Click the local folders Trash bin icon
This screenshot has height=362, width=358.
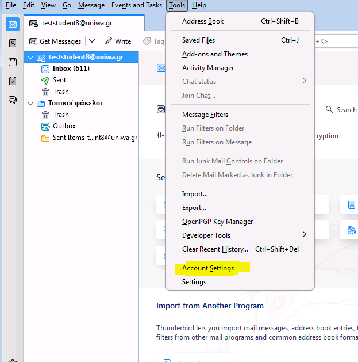point(45,115)
